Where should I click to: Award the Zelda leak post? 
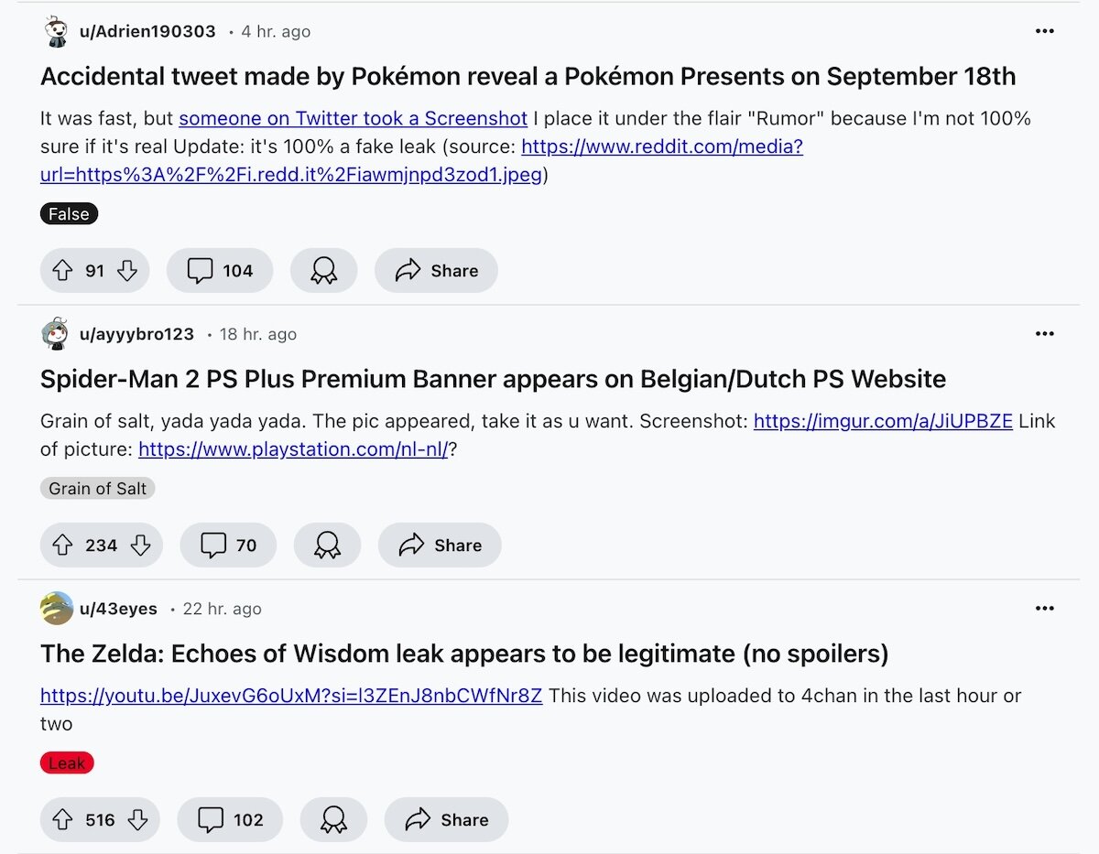pos(333,820)
